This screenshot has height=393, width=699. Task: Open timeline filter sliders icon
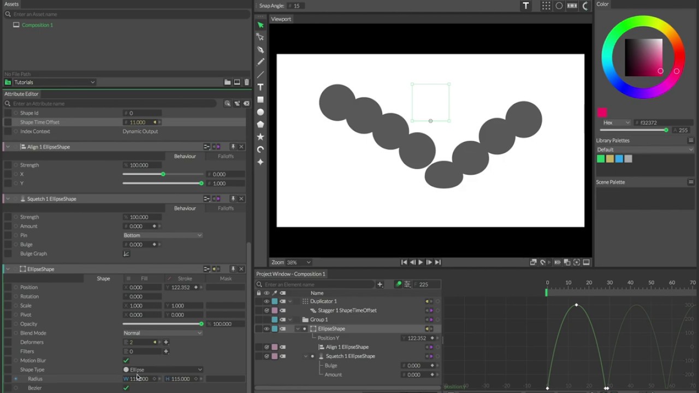pyautogui.click(x=407, y=284)
